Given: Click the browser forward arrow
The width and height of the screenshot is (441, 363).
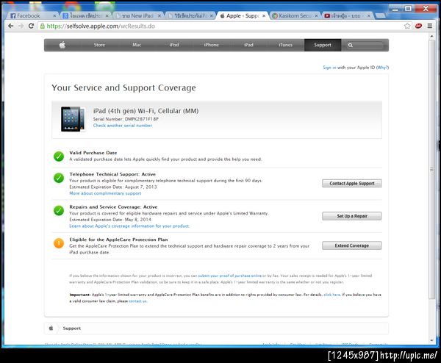Looking at the screenshot, I should click(x=21, y=26).
